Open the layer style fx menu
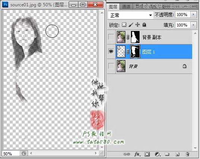Viewport: 200px width, 159px height. click(137, 154)
